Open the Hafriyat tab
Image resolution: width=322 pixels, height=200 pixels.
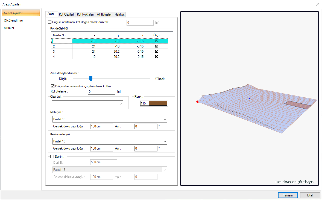[x=120, y=14]
